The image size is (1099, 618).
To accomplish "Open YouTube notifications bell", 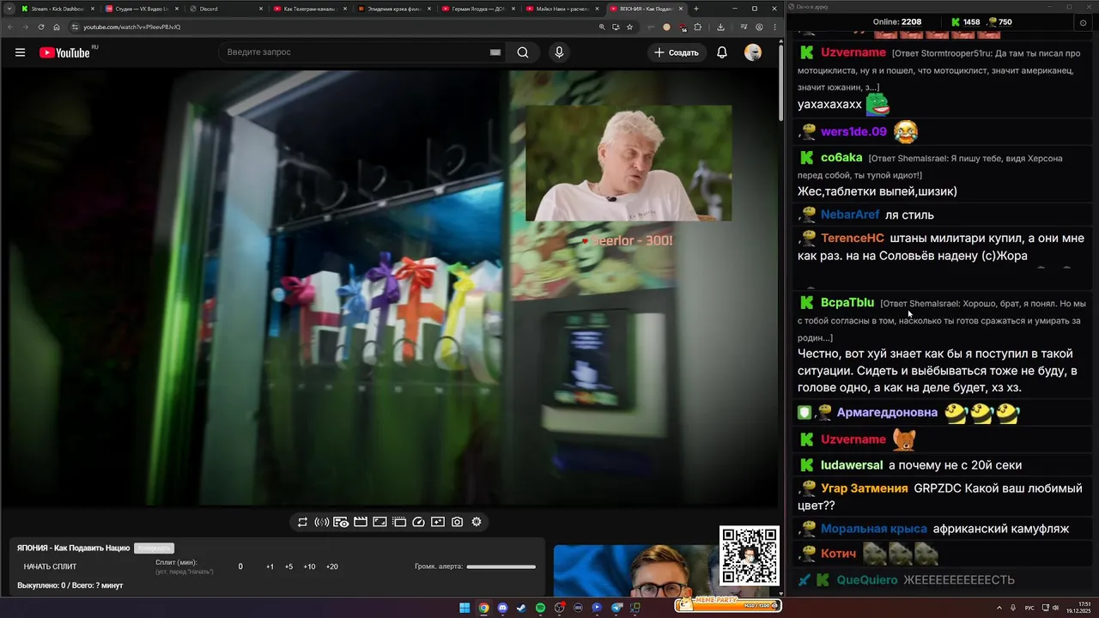I will 722,52.
